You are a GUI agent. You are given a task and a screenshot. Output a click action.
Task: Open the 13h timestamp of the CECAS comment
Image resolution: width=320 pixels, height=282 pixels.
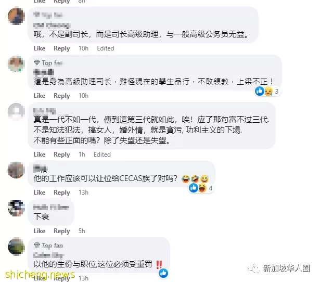(x=83, y=193)
